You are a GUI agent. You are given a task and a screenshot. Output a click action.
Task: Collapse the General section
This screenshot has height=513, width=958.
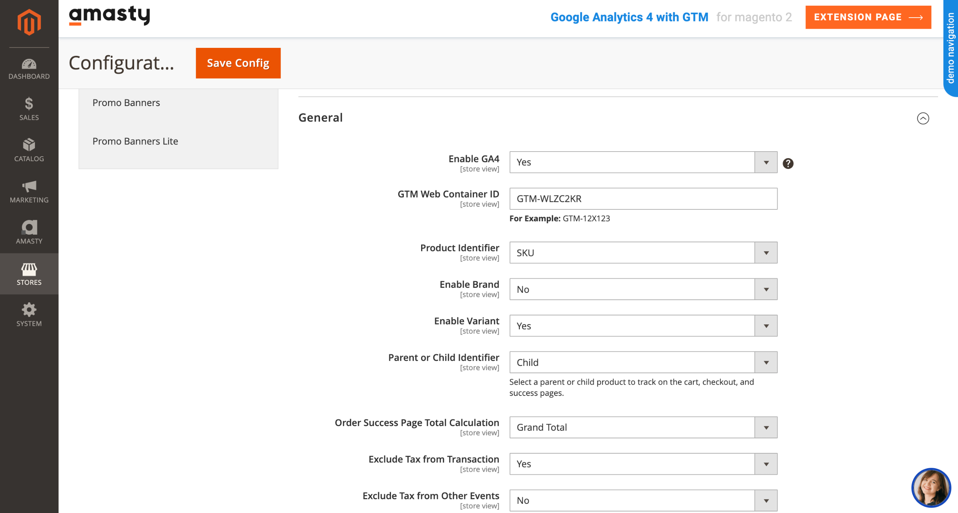[923, 118]
